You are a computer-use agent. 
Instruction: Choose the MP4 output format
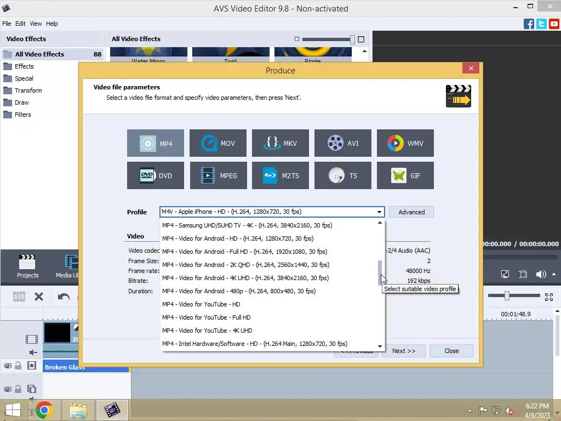[155, 143]
